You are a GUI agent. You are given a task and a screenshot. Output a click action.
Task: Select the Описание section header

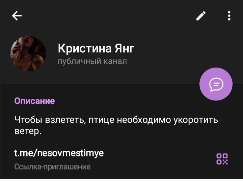coord(34,101)
